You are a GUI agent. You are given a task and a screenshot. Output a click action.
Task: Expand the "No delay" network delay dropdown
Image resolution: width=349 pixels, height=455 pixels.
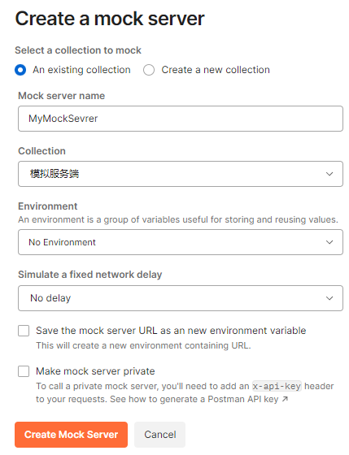181,298
